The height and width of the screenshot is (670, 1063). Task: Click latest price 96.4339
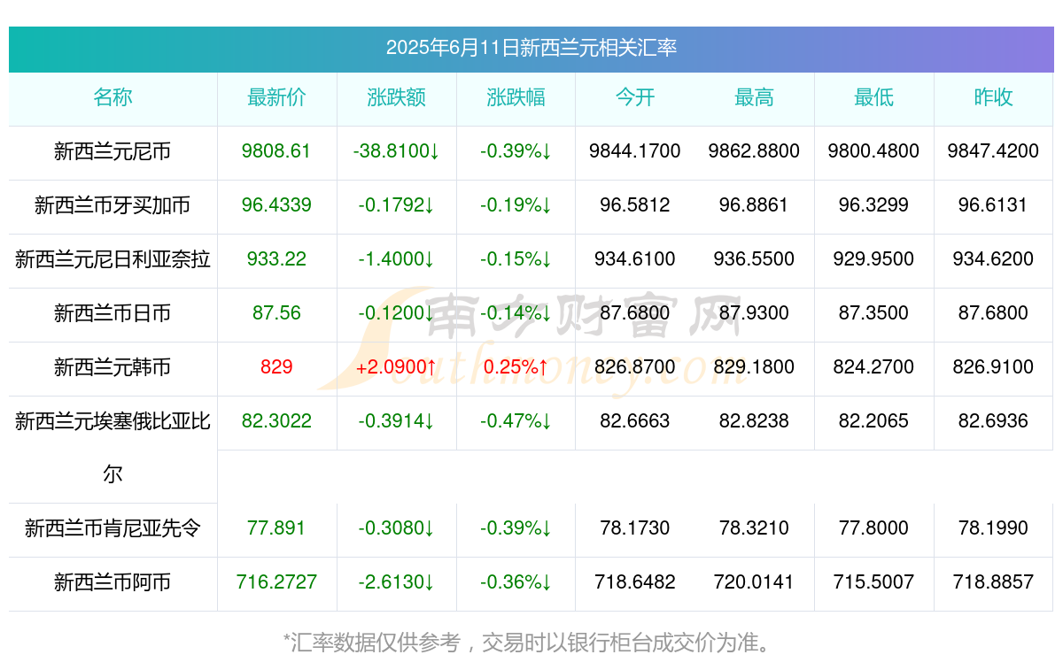[x=276, y=205]
